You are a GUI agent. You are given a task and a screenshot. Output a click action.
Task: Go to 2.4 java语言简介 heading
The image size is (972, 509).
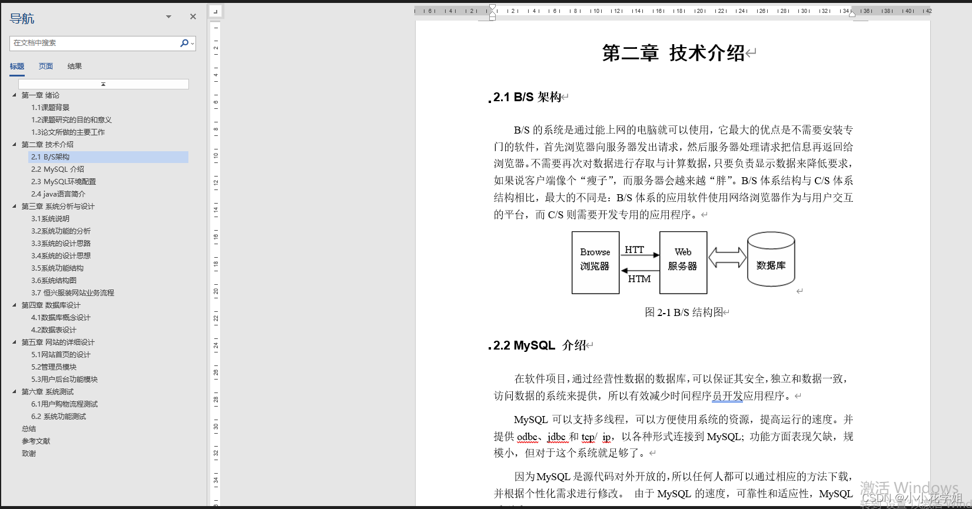58,194
